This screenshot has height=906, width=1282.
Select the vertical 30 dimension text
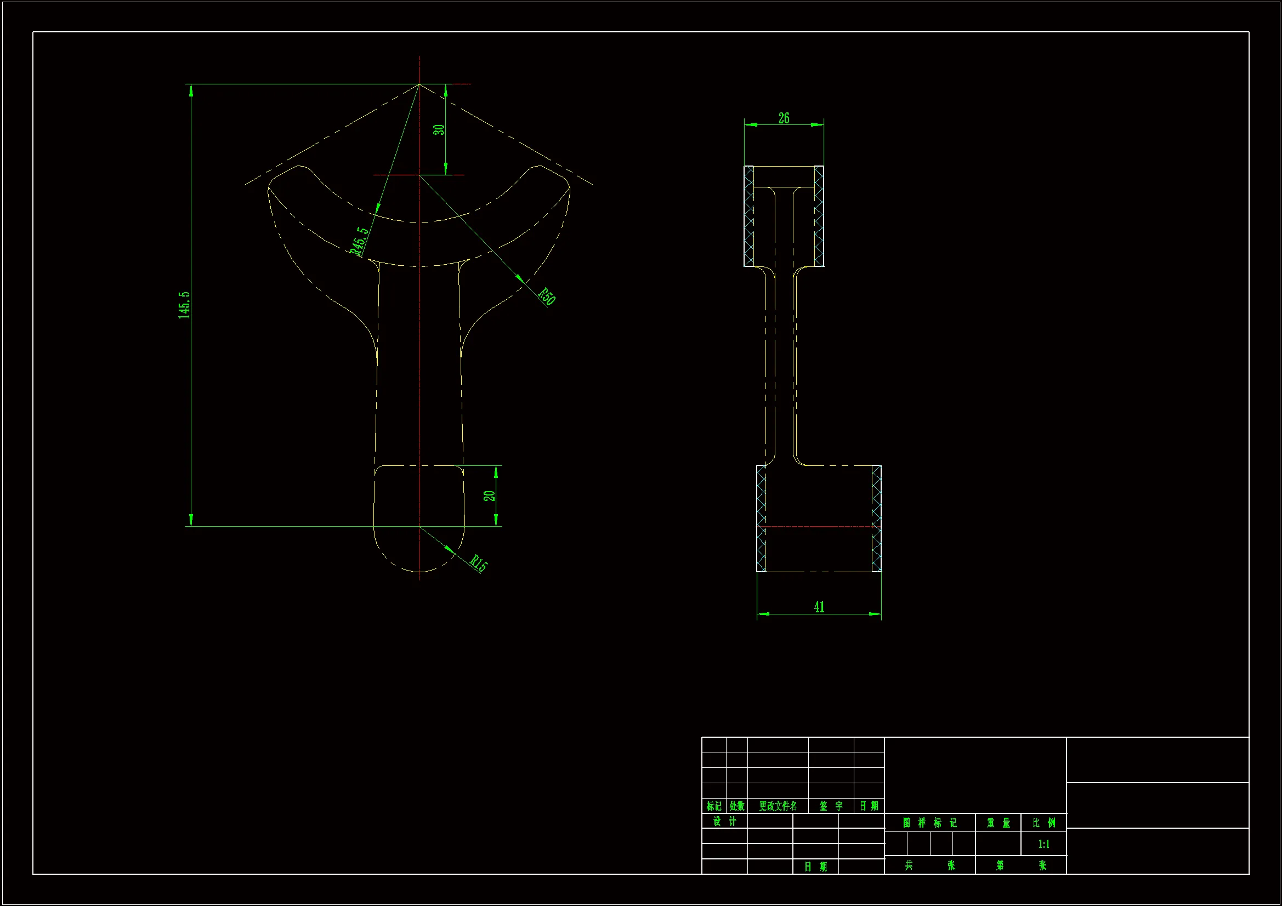click(x=439, y=129)
